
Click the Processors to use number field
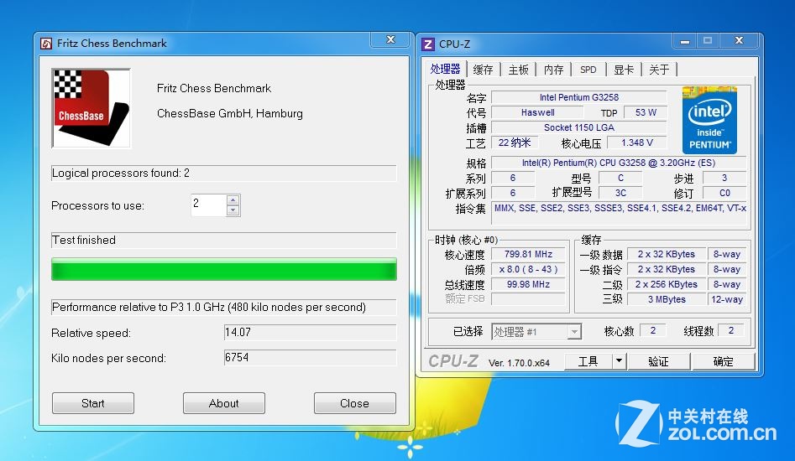(x=208, y=205)
